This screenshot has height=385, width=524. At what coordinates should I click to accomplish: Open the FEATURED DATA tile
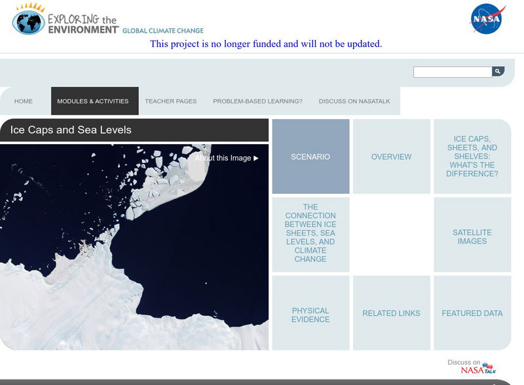472,313
